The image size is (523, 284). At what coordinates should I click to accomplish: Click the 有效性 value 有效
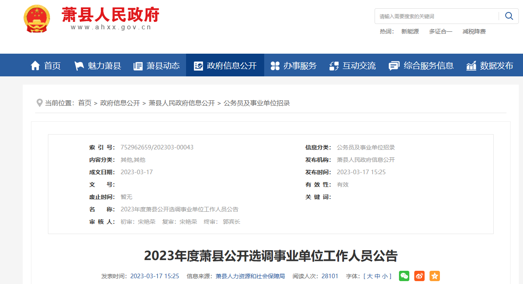[x=342, y=185]
